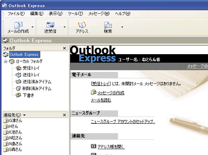Viewport: 208px width, 155px height.
Task: Click the メッセージの作成 link
Action: [111, 93]
